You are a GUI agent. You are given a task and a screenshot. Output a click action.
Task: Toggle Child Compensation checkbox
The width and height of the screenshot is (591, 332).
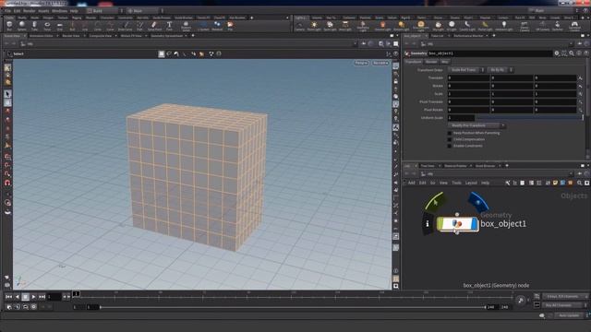(450, 139)
